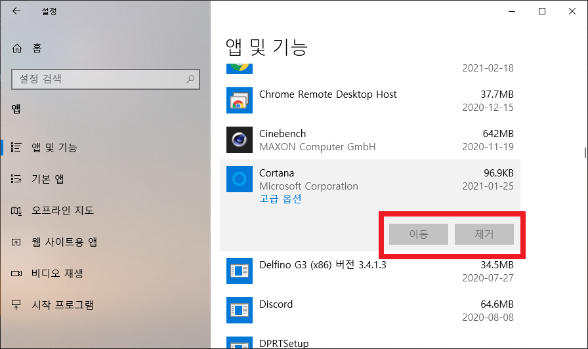Maximize the Settings window

coord(542,11)
